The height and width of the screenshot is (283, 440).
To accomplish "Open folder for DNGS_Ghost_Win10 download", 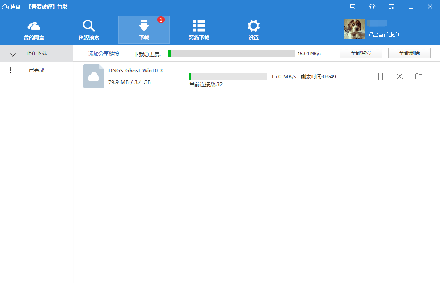I will [419, 76].
